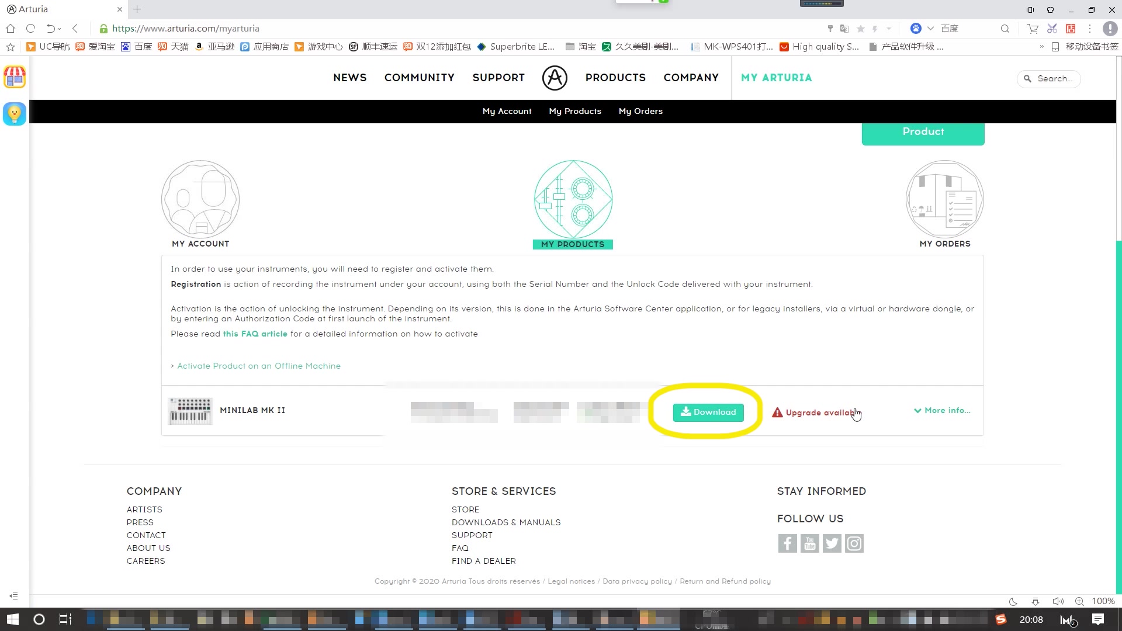
Task: Open new browser tab with plus icon
Action: [x=137, y=9]
